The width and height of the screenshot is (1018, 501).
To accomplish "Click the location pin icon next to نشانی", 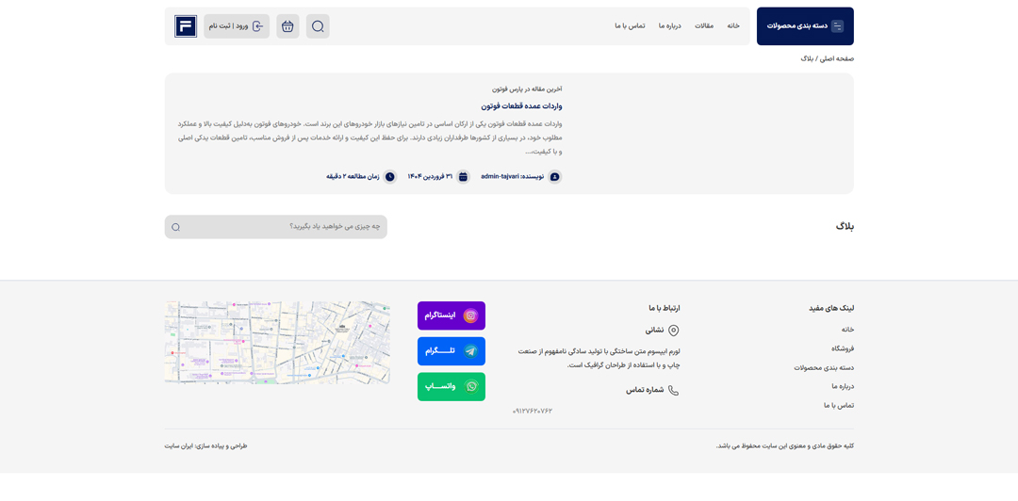I will click(x=673, y=331).
